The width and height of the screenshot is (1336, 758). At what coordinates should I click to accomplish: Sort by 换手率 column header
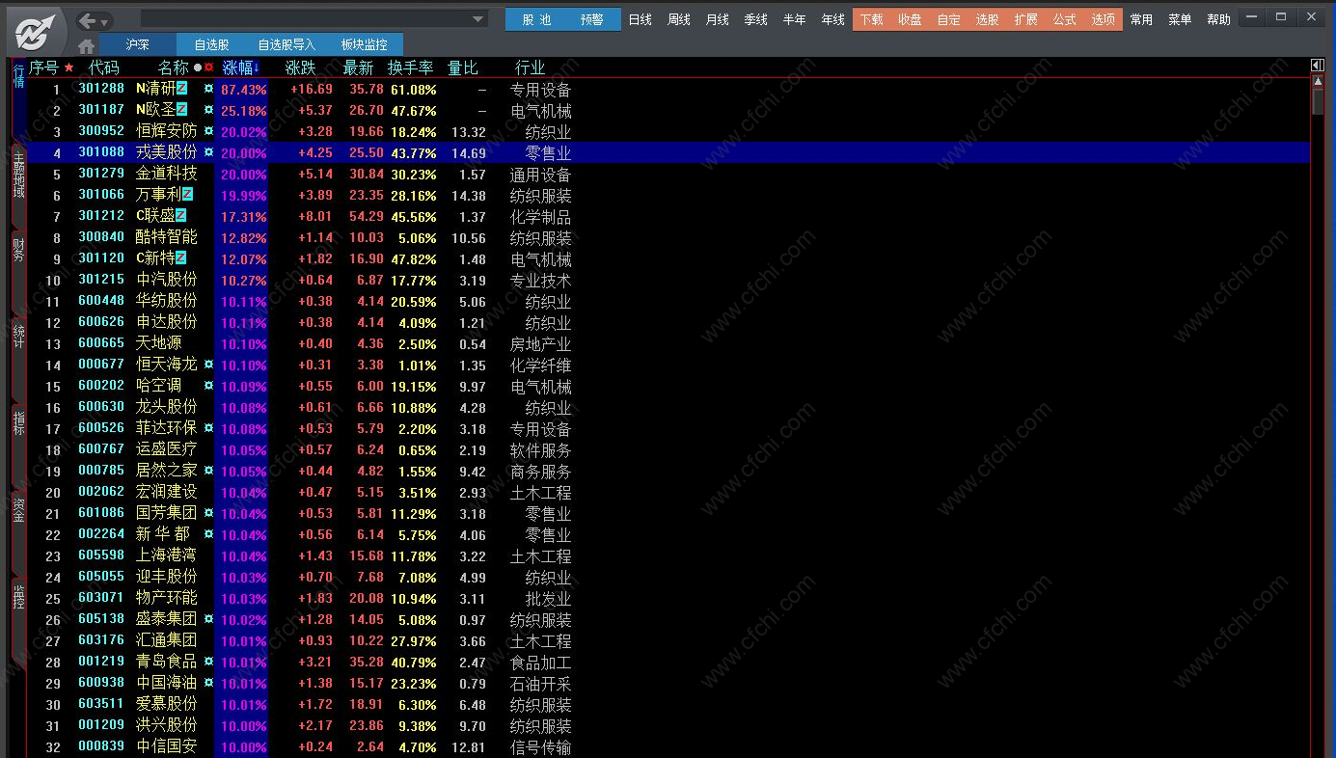point(411,68)
